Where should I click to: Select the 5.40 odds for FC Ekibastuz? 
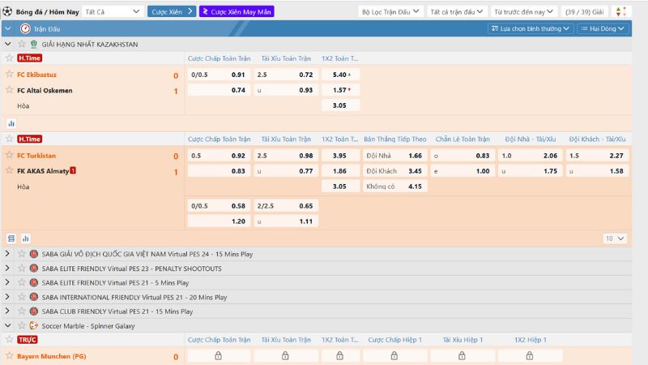click(x=340, y=75)
